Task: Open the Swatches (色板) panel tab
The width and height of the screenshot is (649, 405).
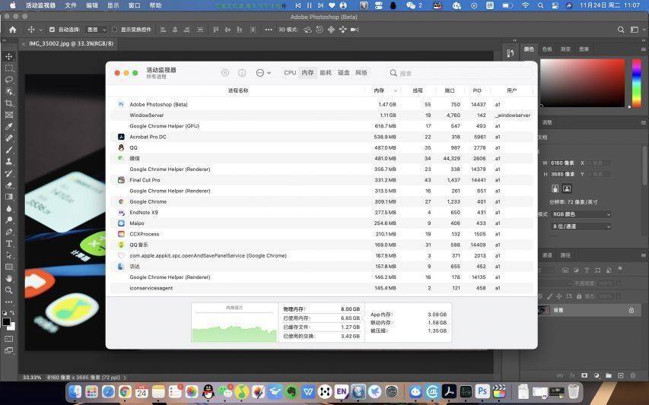Action: 547,49
